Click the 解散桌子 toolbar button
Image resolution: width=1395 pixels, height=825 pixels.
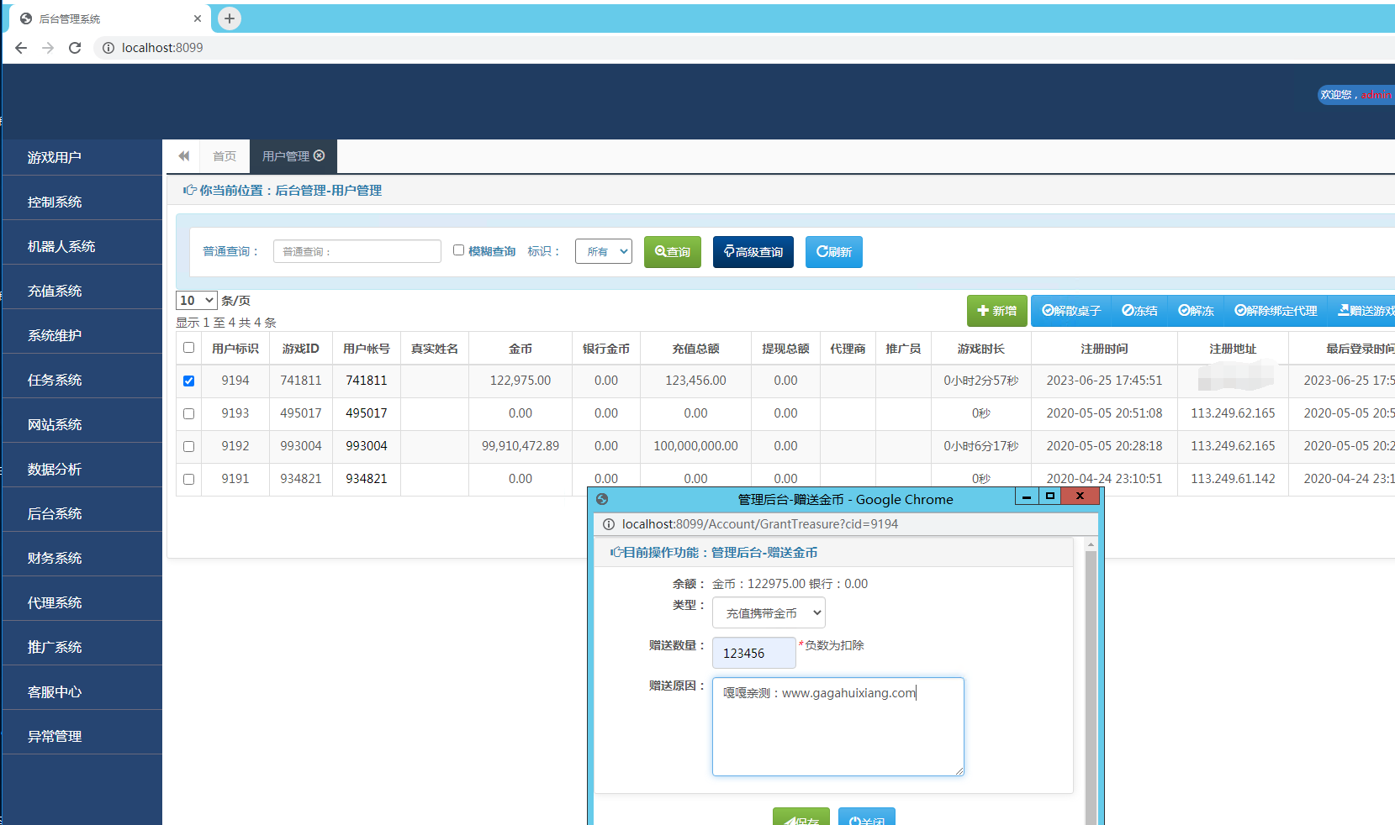pos(1071,311)
